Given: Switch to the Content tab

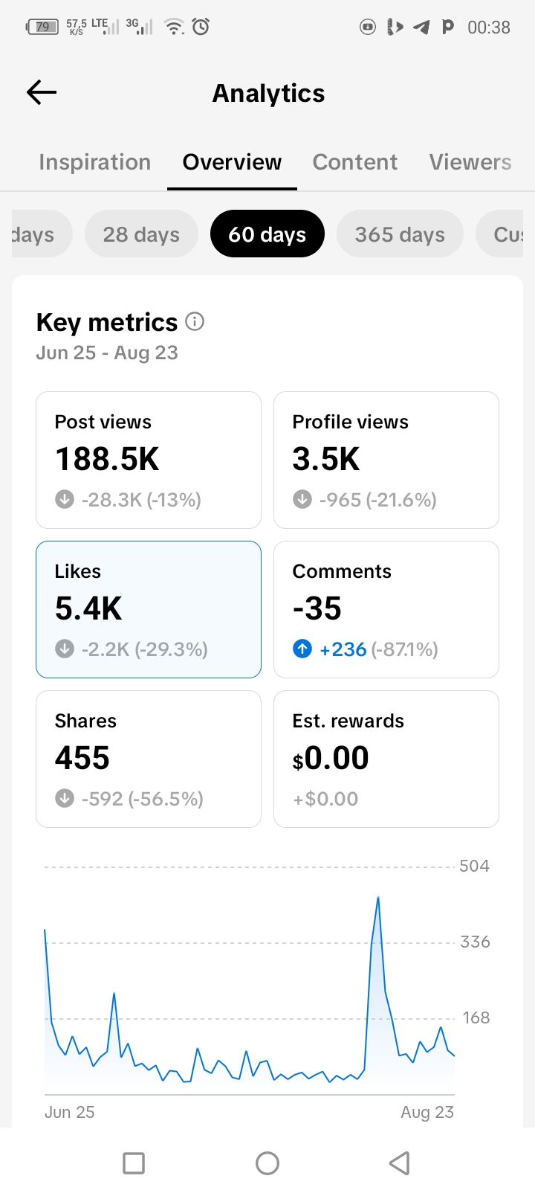Looking at the screenshot, I should coord(355,162).
